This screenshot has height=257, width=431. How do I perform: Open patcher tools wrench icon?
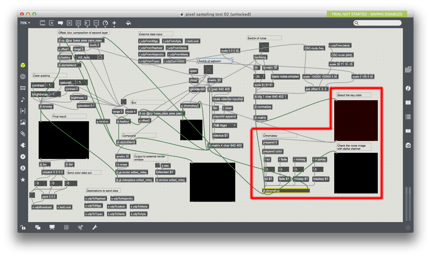coord(95,228)
